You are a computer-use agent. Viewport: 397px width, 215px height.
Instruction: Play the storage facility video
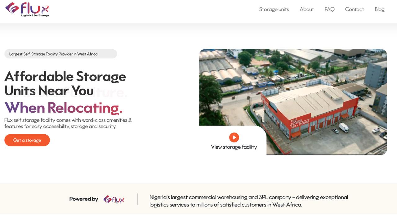click(234, 137)
